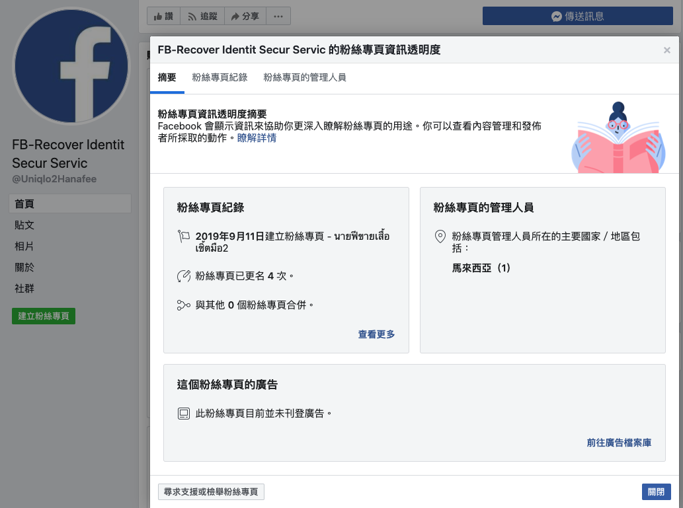
Task: Click the 傳送訊息 Messenger button
Action: pyautogui.click(x=578, y=16)
